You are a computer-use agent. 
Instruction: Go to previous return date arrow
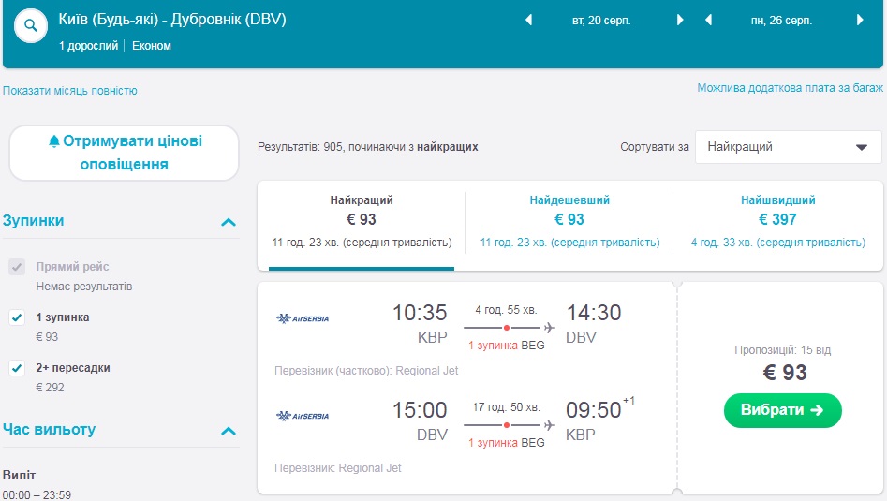(708, 20)
